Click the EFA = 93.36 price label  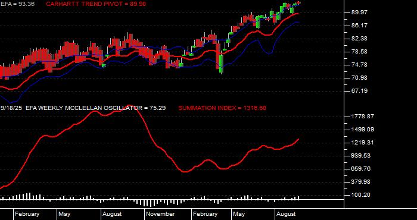tap(17, 4)
